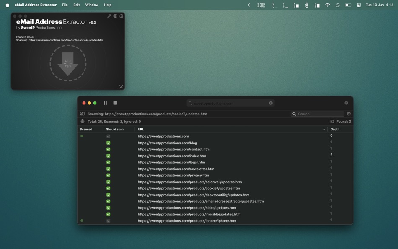Click the sweetpproductions.com URL field
The height and width of the screenshot is (249, 398).
[x=230, y=103]
